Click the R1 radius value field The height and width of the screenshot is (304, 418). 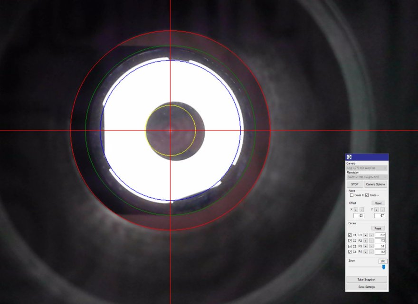coord(380,235)
